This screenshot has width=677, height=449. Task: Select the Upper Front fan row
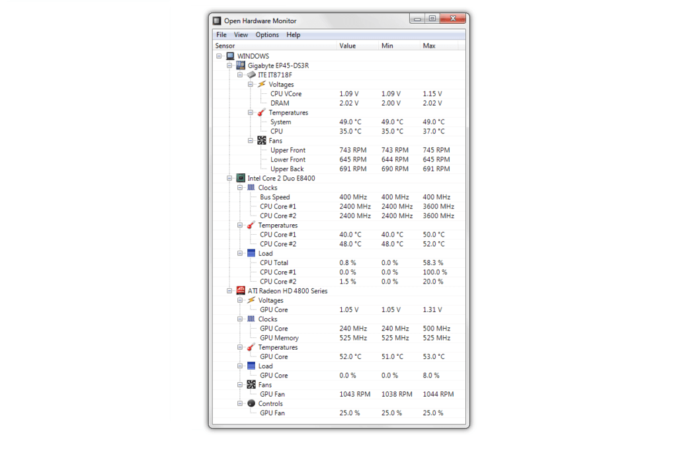(339, 150)
